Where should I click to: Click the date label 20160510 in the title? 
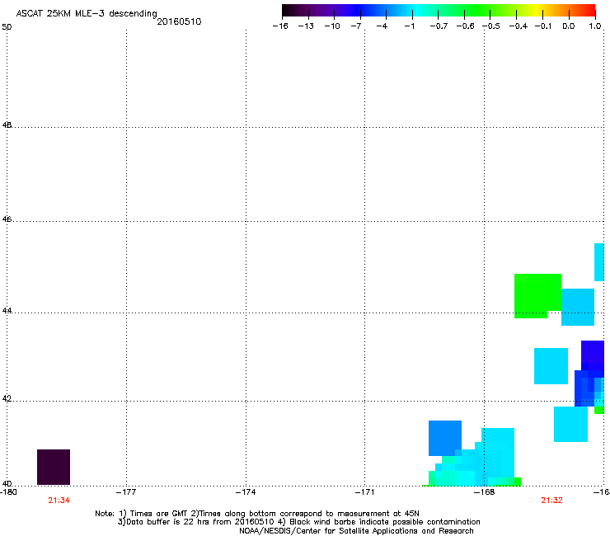179,21
